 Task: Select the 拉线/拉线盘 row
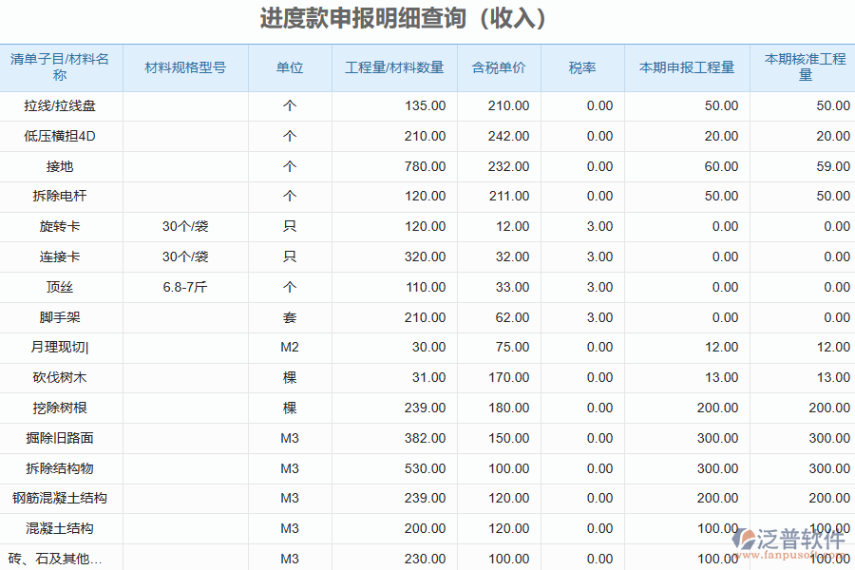[61, 106]
